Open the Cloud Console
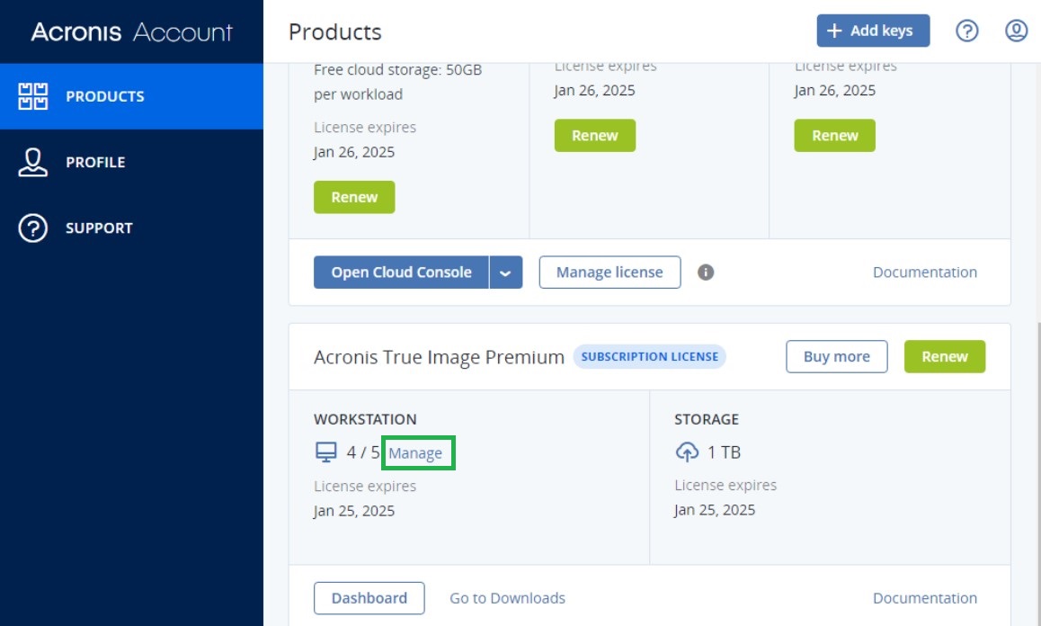1041x626 pixels. pyautogui.click(x=401, y=272)
